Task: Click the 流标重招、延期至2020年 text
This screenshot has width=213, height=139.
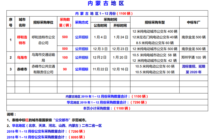Action: (x=193, y=69)
